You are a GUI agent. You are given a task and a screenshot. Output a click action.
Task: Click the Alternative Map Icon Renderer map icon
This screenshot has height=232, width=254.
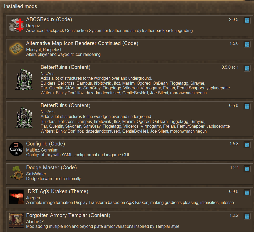pos(16,49)
